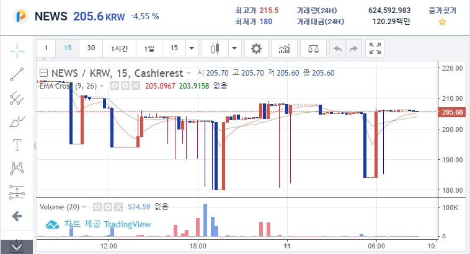
Task: Click the 최저가 180 value
Action: point(266,22)
